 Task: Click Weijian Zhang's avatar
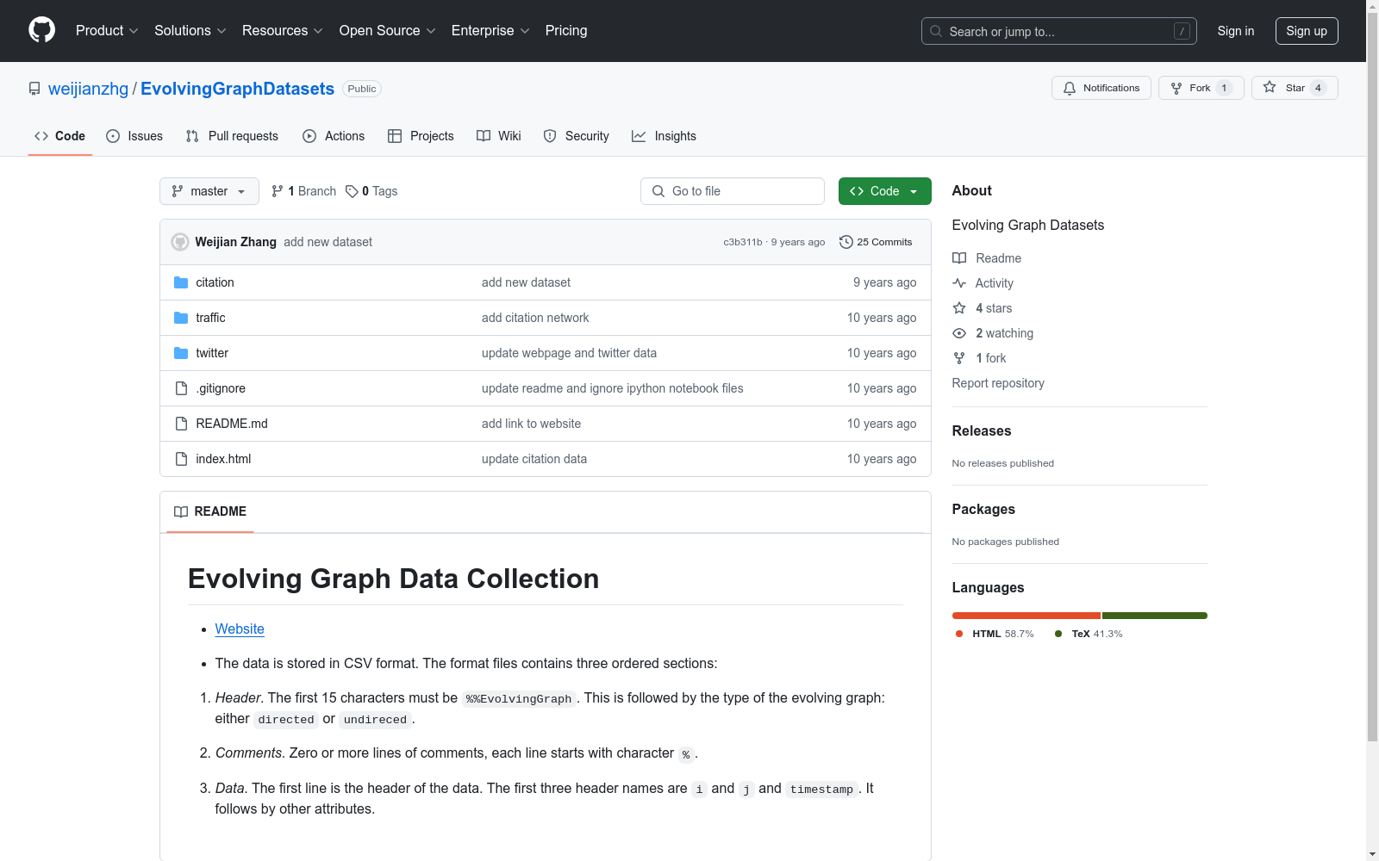(x=180, y=242)
